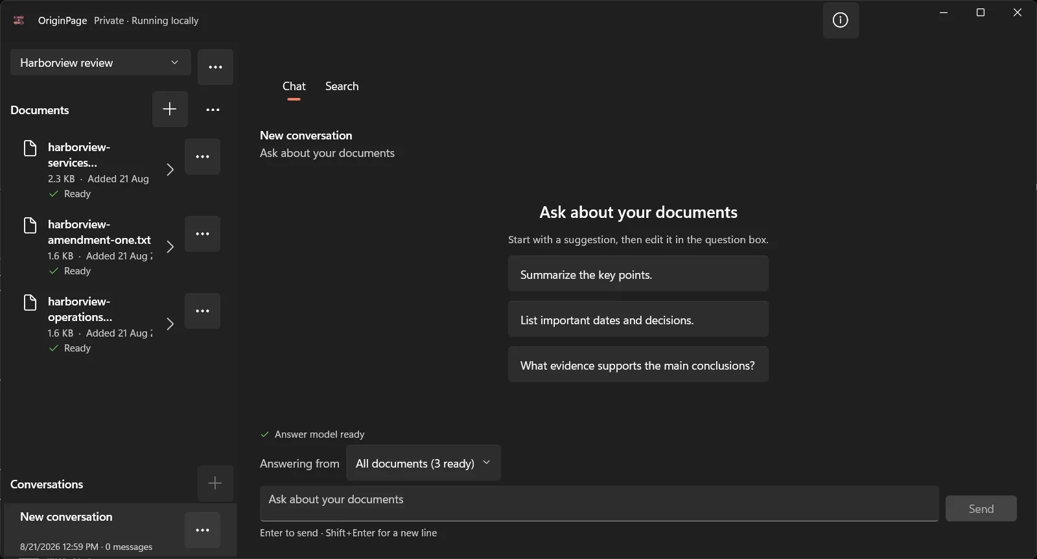Minimize the OriginPage window
The width and height of the screenshot is (1037, 559).
(x=944, y=12)
